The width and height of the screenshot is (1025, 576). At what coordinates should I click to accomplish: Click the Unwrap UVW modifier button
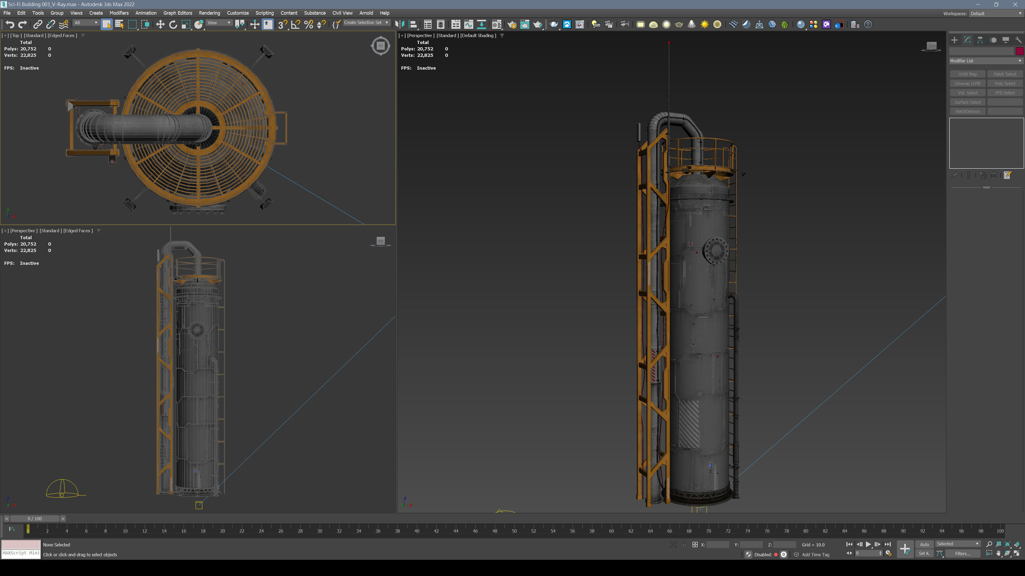coord(968,83)
